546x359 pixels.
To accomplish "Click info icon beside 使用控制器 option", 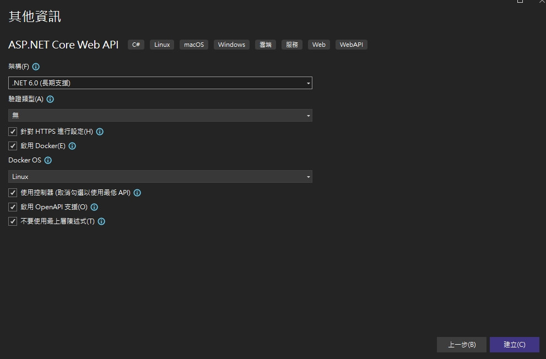I will coord(137,193).
